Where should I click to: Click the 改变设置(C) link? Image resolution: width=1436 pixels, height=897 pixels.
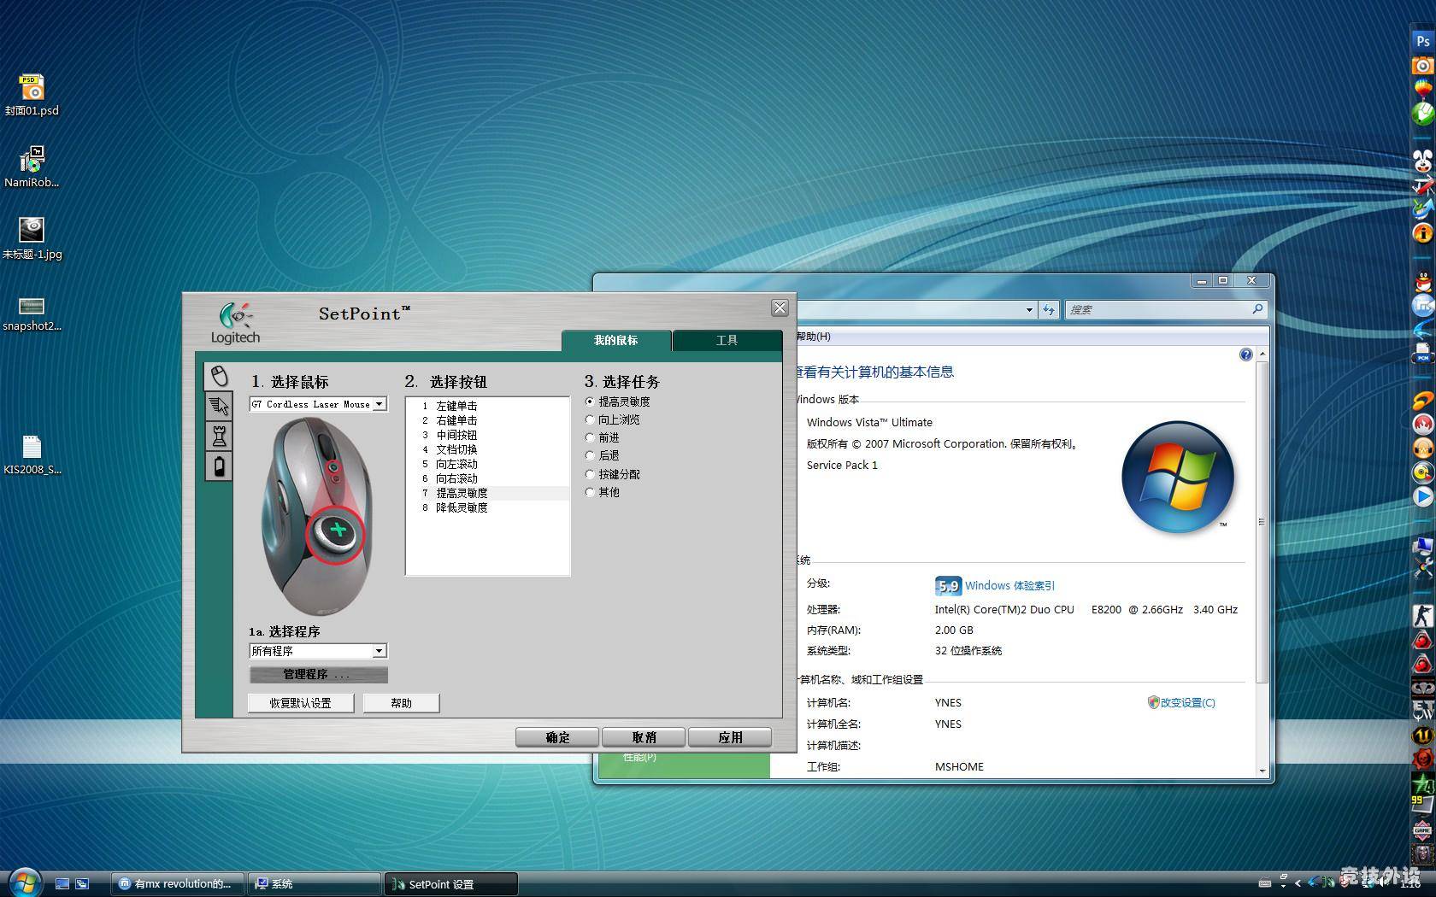click(x=1187, y=702)
